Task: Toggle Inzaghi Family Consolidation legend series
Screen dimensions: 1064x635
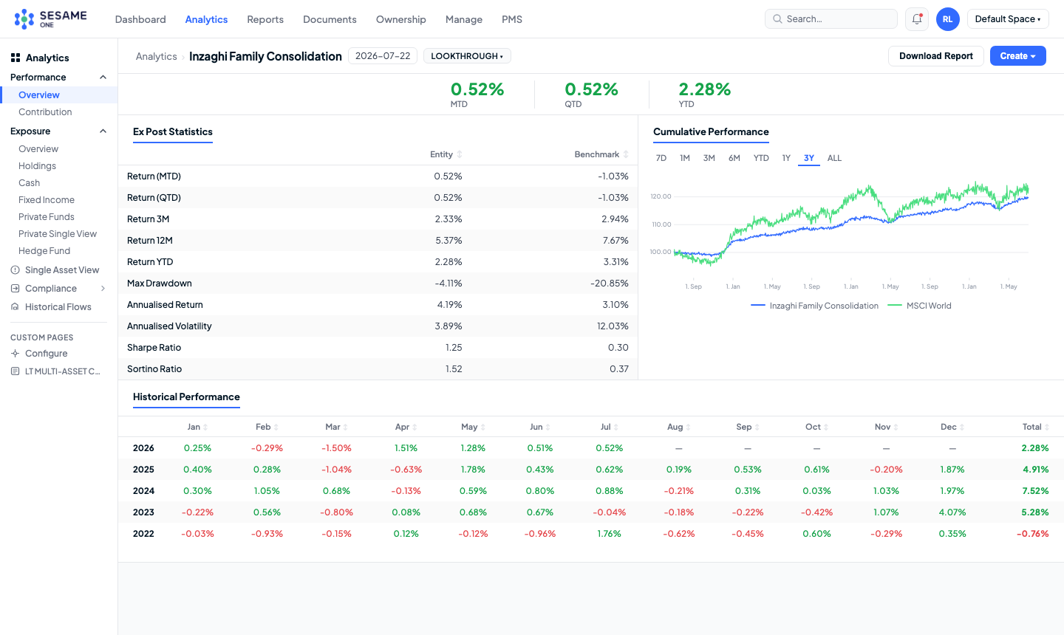Action: [814, 306]
